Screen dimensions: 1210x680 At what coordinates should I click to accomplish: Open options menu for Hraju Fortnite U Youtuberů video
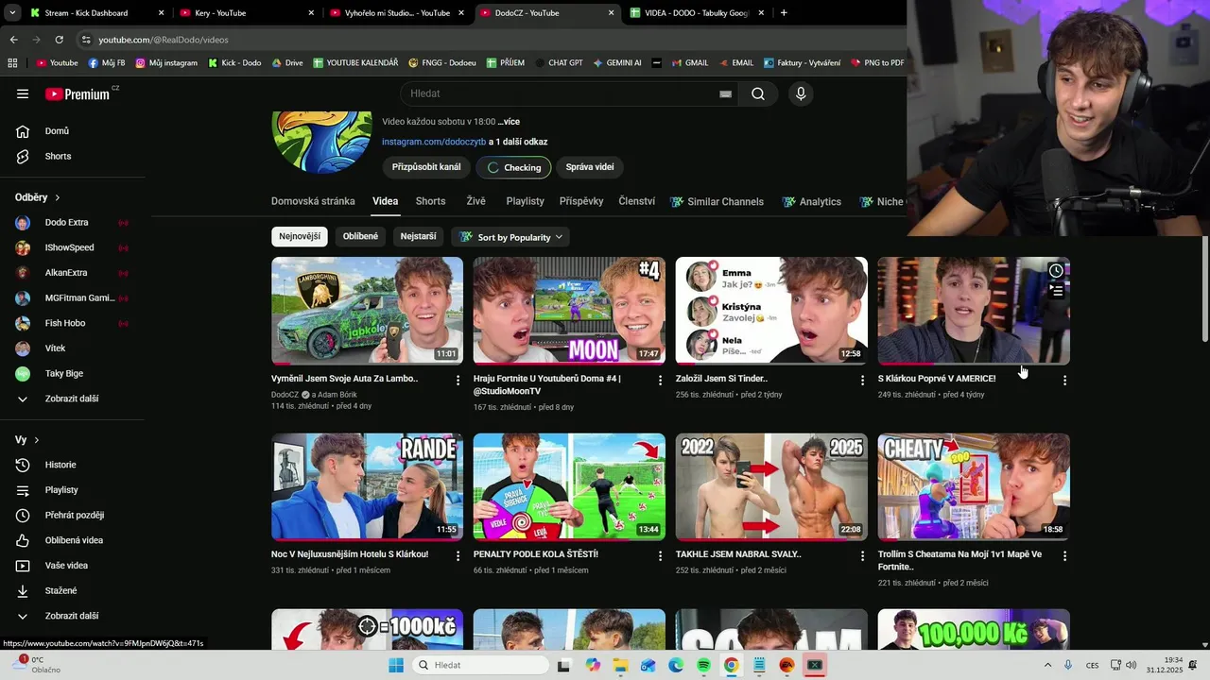pos(661,380)
